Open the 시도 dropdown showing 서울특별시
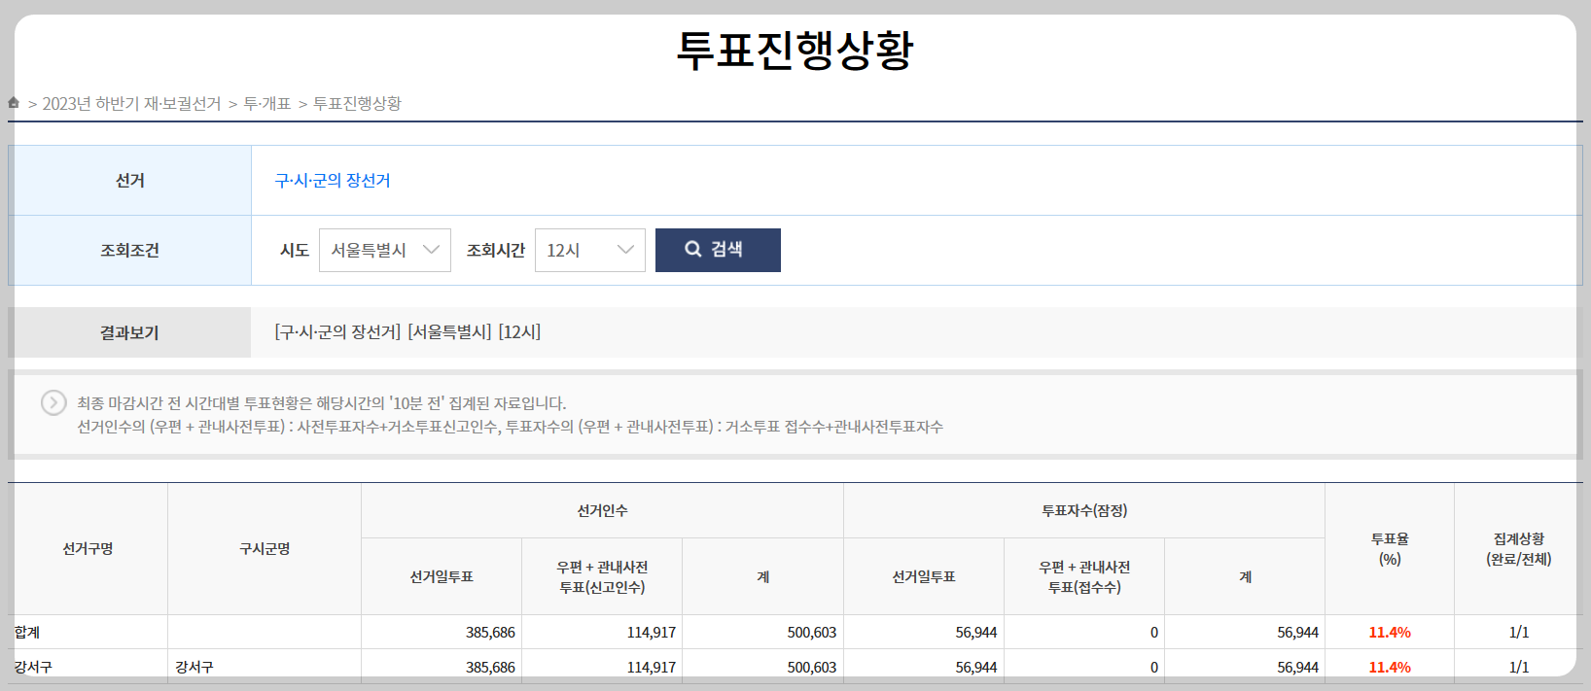Viewport: 1591px width, 691px height. [x=385, y=250]
